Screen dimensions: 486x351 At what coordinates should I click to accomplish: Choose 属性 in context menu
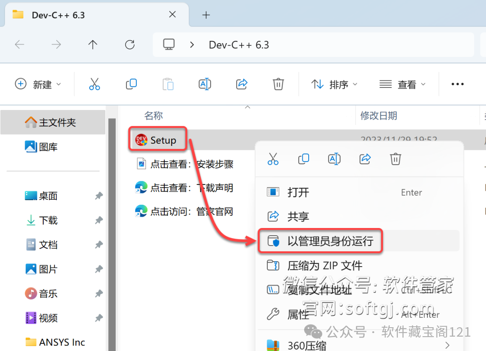[359, 314]
